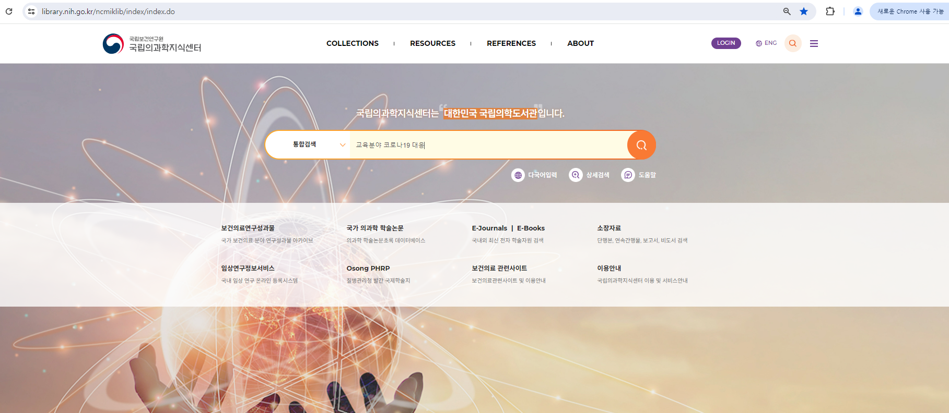Open the hamburger site menu icon
Screen dimensions: 949x413
pos(814,44)
